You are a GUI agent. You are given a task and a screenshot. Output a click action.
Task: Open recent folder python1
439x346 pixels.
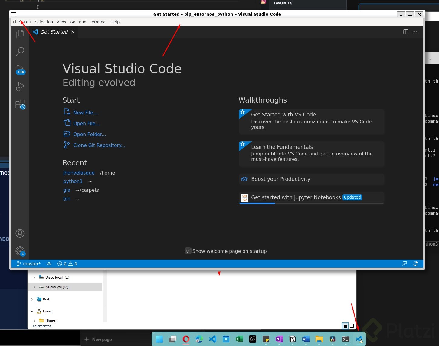73,181
